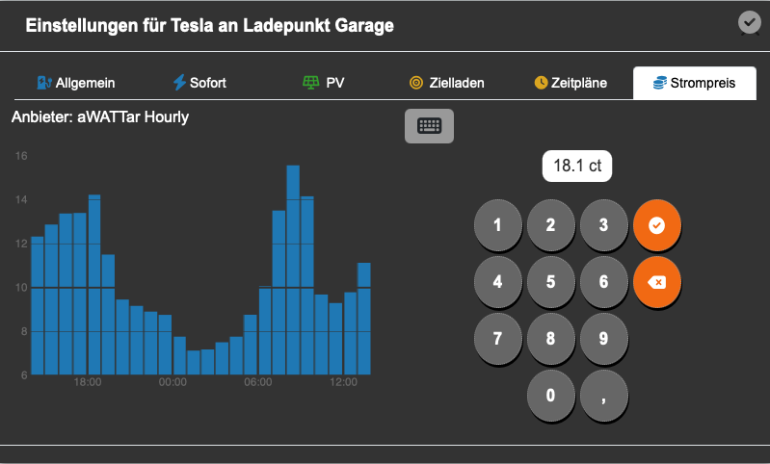Select the Strompreis tab
770x464 pixels.
(695, 83)
